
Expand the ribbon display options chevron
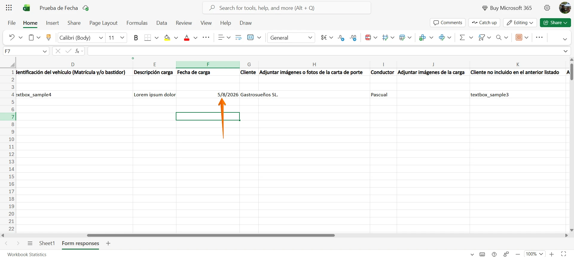[565, 39]
